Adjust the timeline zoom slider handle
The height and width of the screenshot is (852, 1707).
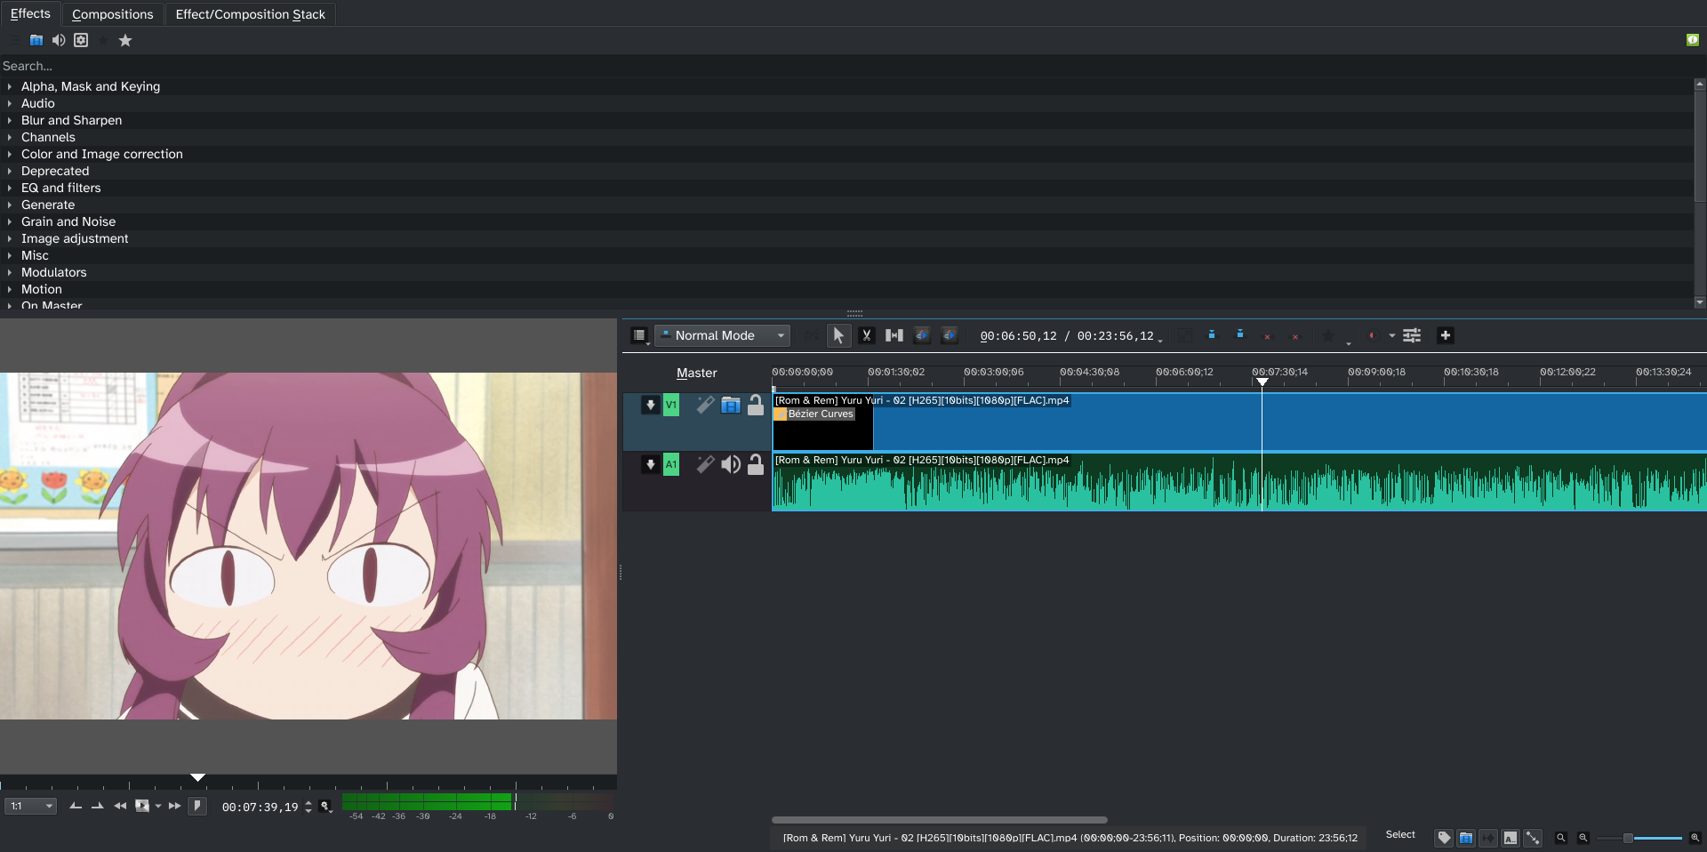[x=1628, y=838]
